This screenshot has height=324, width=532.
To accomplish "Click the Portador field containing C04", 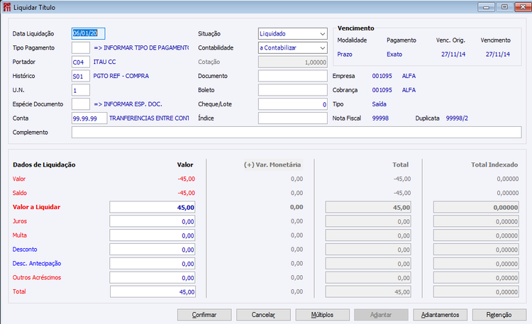I will pos(81,62).
